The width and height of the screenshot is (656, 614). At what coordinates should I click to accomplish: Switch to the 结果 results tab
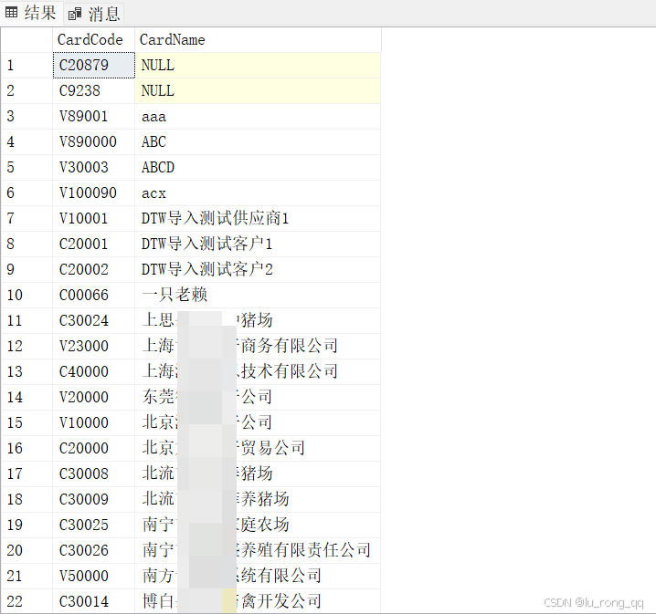(31, 13)
